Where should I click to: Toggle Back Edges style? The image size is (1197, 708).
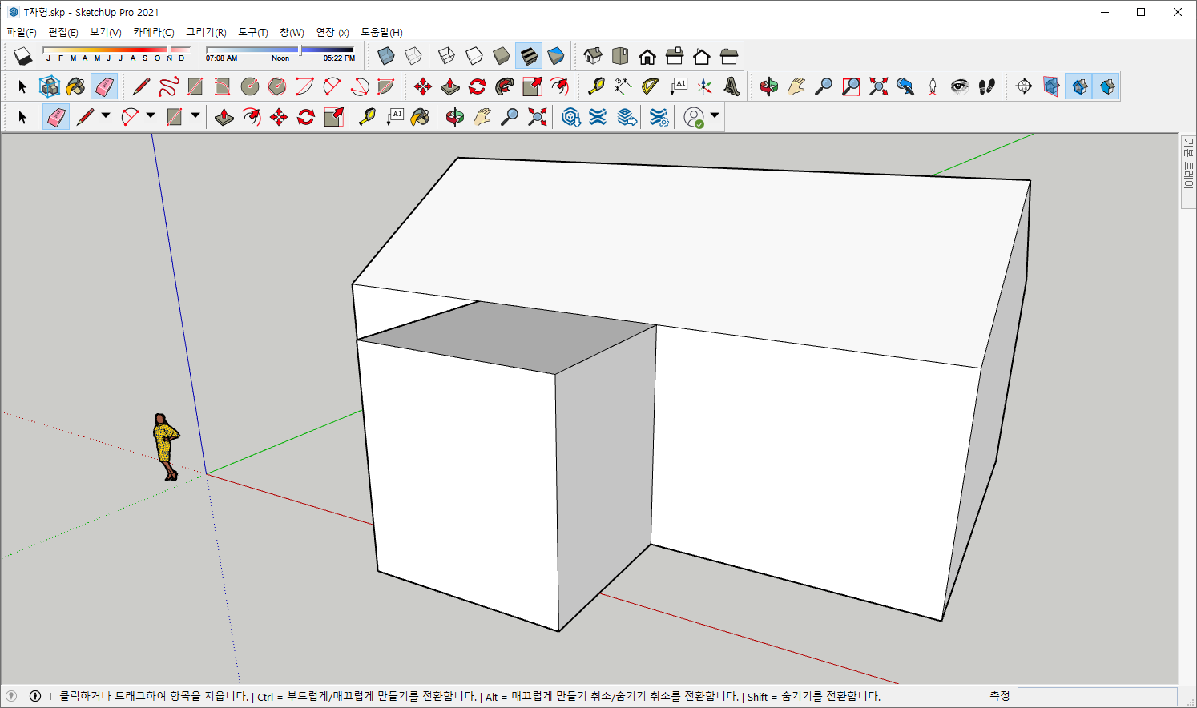click(413, 56)
